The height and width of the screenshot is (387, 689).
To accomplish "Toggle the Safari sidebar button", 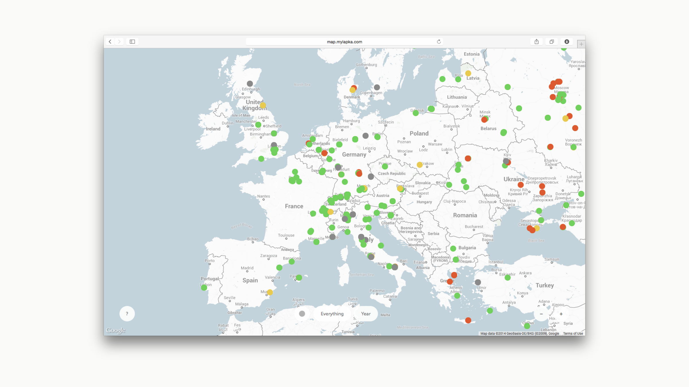I will coord(132,42).
